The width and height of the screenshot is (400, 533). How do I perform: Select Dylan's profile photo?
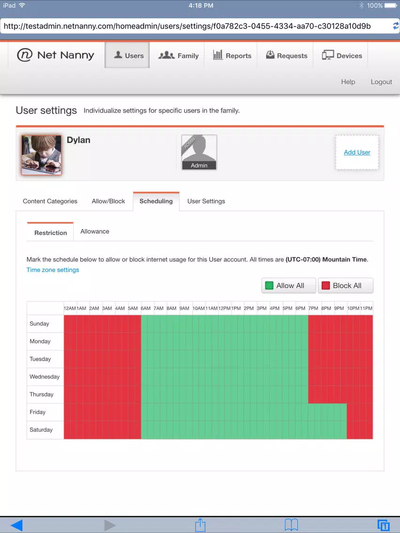[41, 155]
